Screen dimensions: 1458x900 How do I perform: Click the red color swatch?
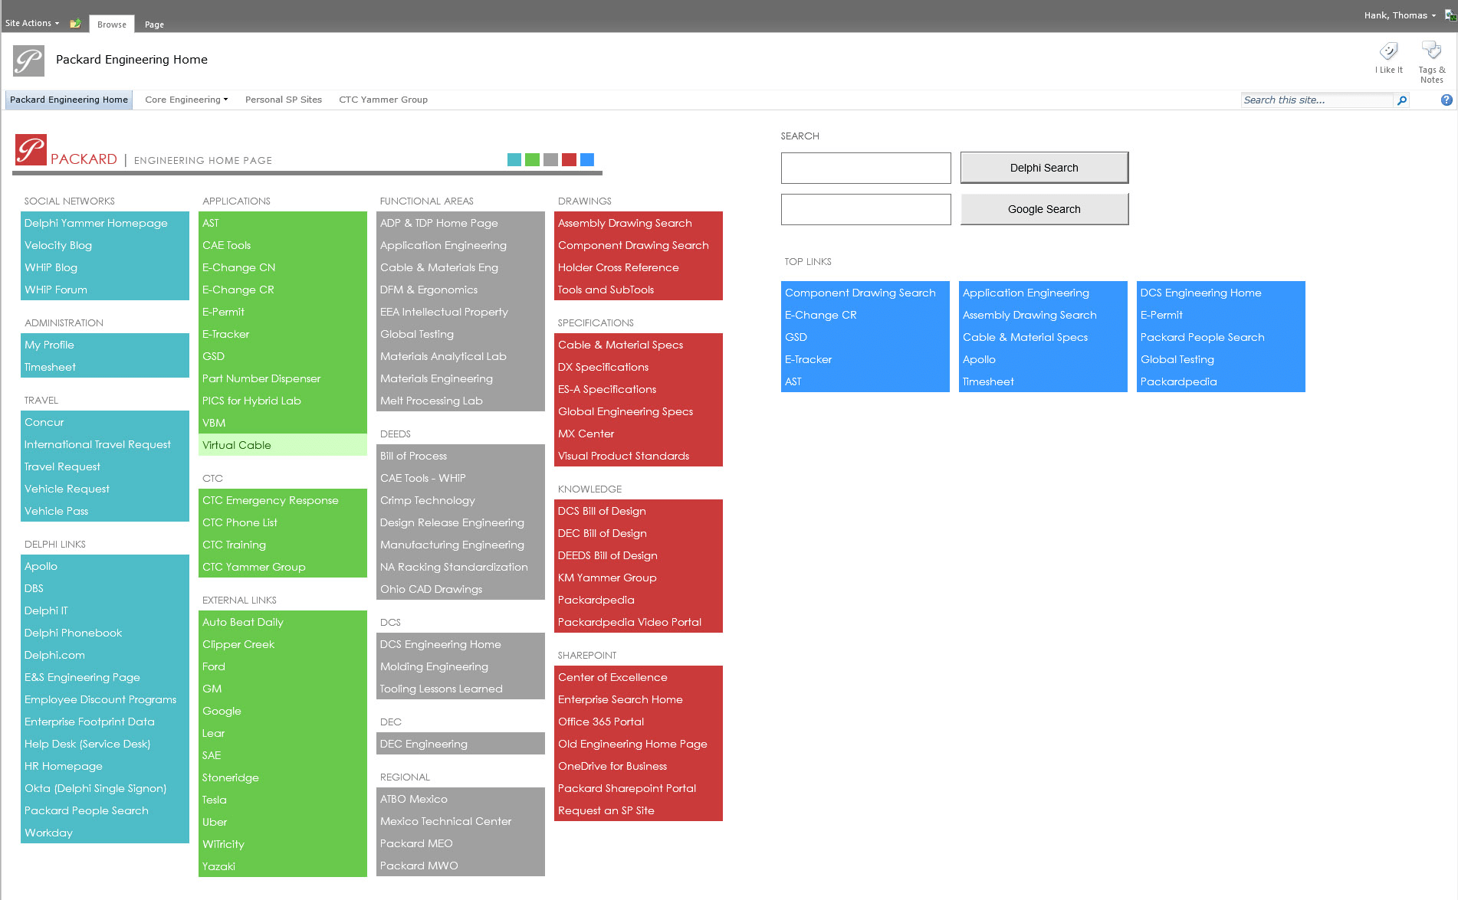click(x=569, y=159)
